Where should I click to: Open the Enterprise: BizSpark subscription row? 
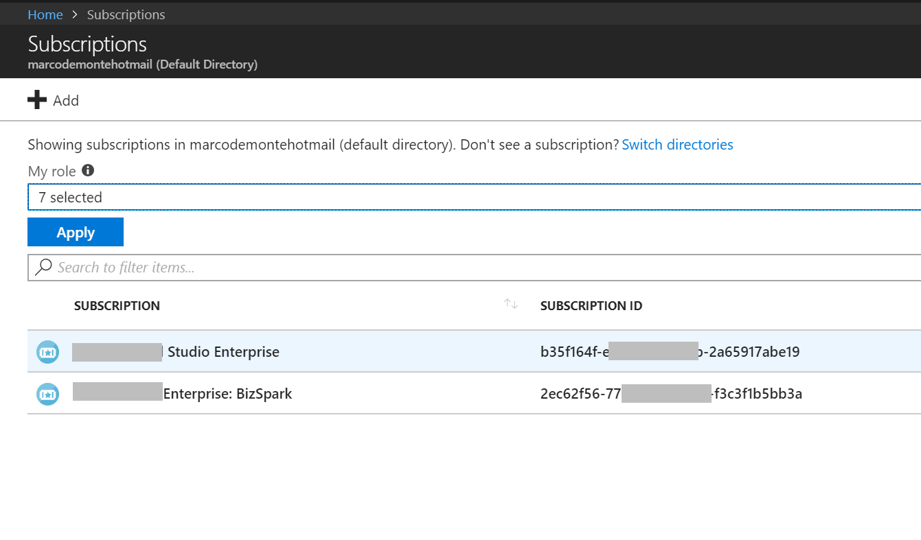pos(474,393)
